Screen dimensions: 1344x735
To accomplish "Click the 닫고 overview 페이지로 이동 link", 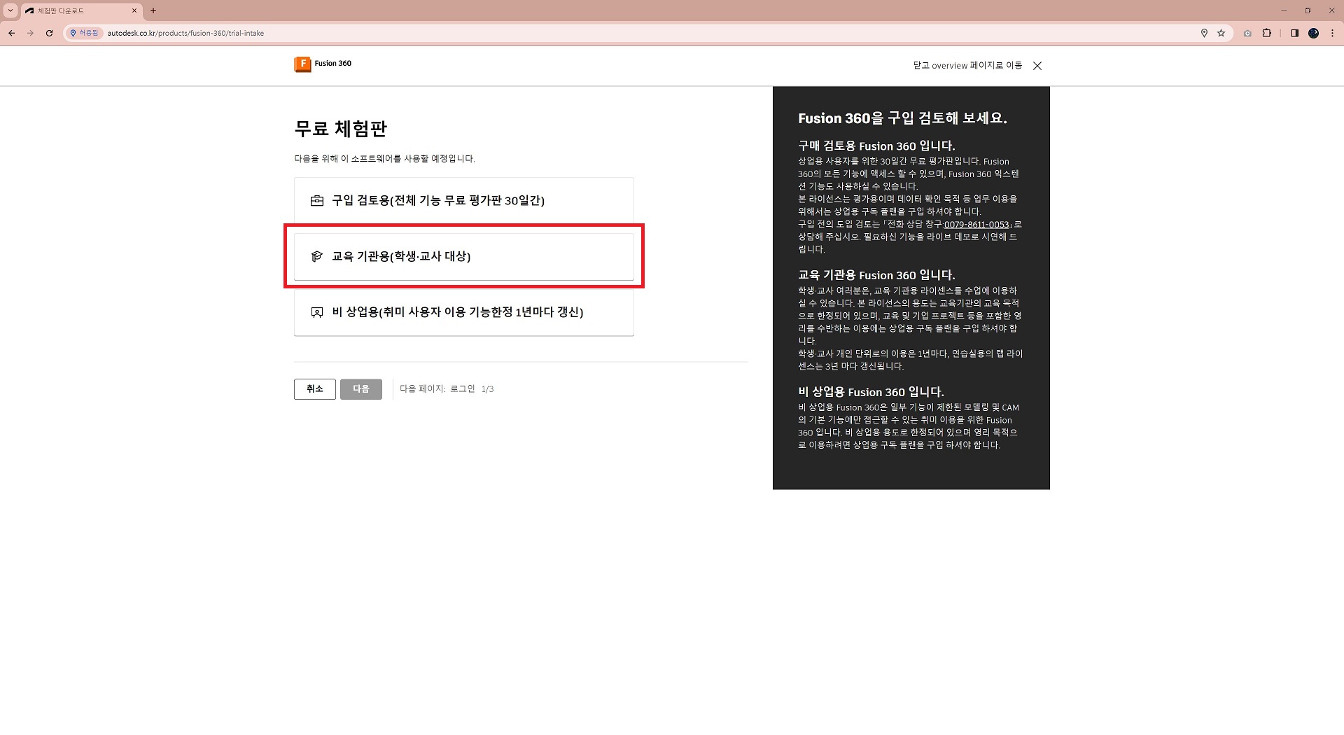I will coord(967,66).
